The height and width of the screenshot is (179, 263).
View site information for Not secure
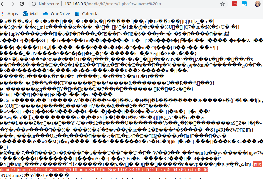click(34, 4)
